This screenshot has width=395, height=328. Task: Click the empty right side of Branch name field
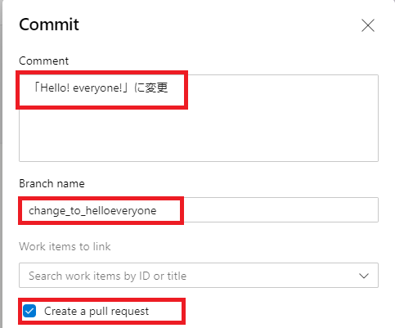(x=281, y=209)
